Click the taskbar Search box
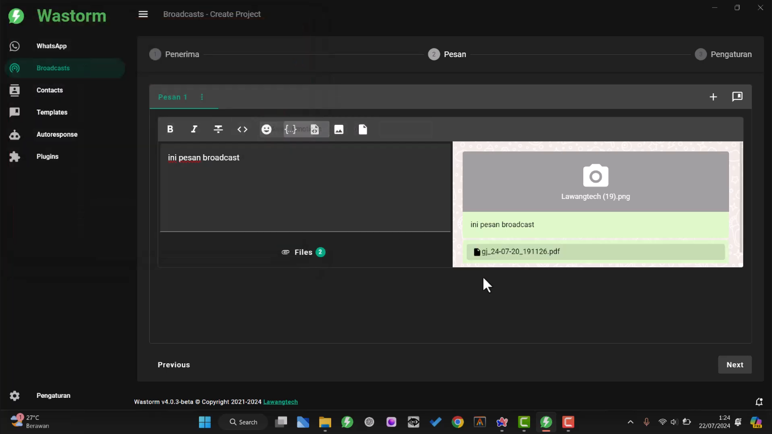 click(x=244, y=422)
